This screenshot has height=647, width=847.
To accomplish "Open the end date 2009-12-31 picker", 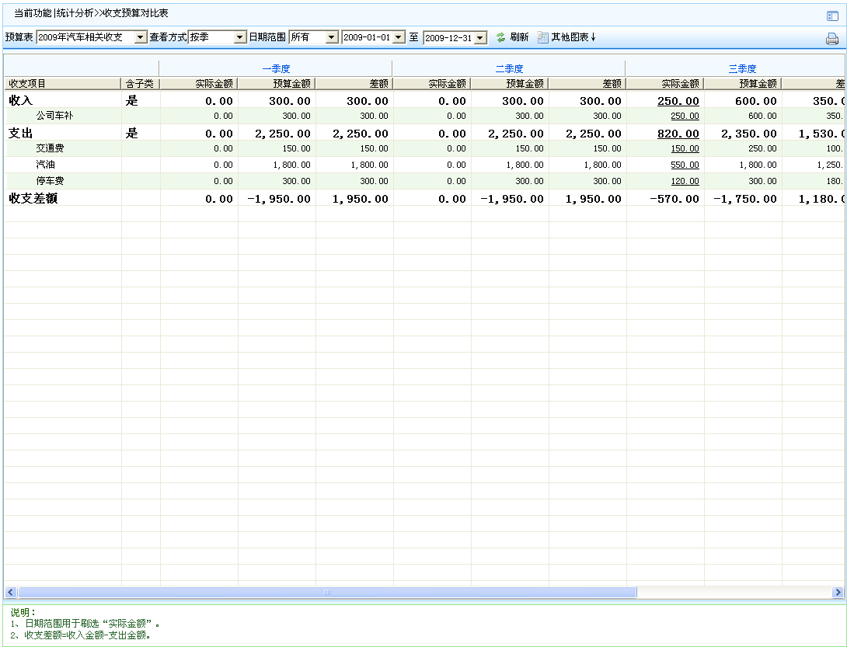I will tap(479, 37).
